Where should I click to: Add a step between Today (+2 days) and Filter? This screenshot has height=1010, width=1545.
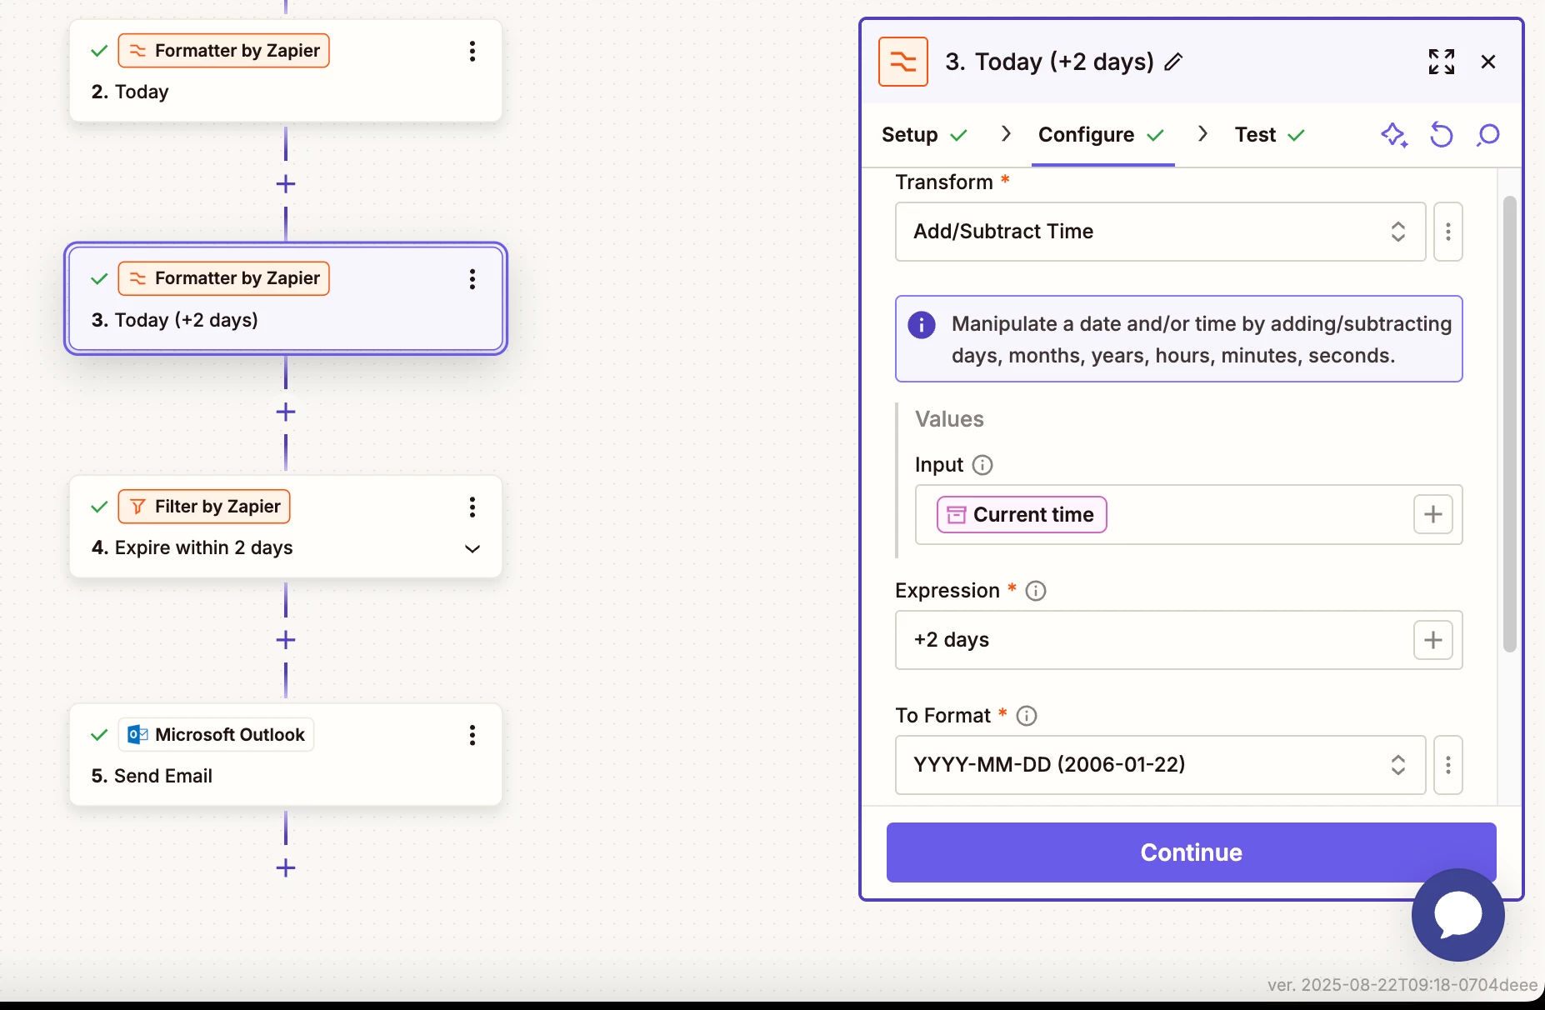[x=286, y=412]
